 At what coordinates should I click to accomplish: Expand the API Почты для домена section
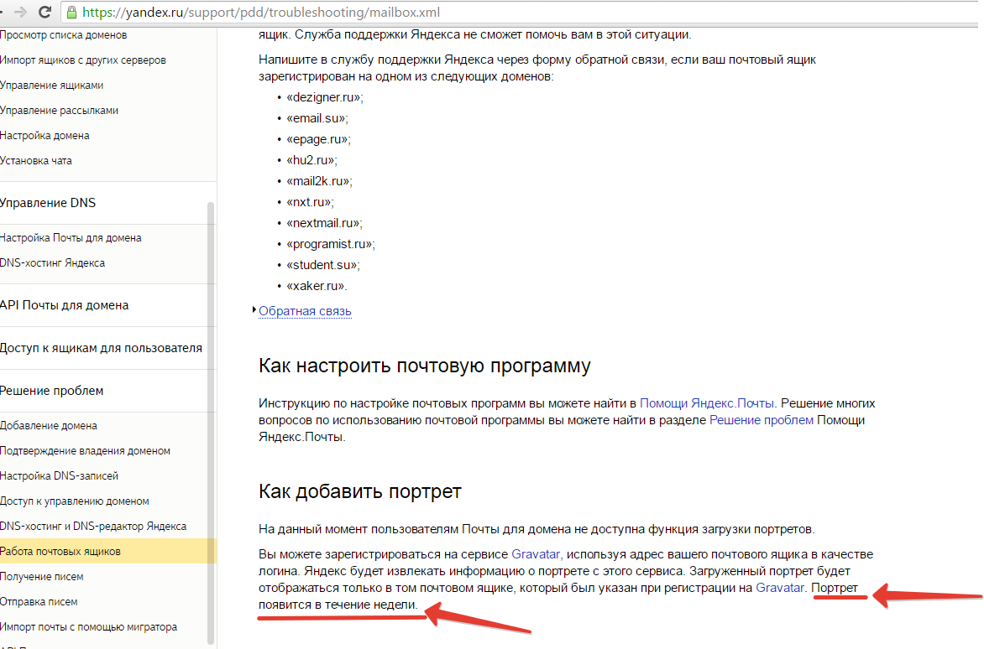[64, 305]
